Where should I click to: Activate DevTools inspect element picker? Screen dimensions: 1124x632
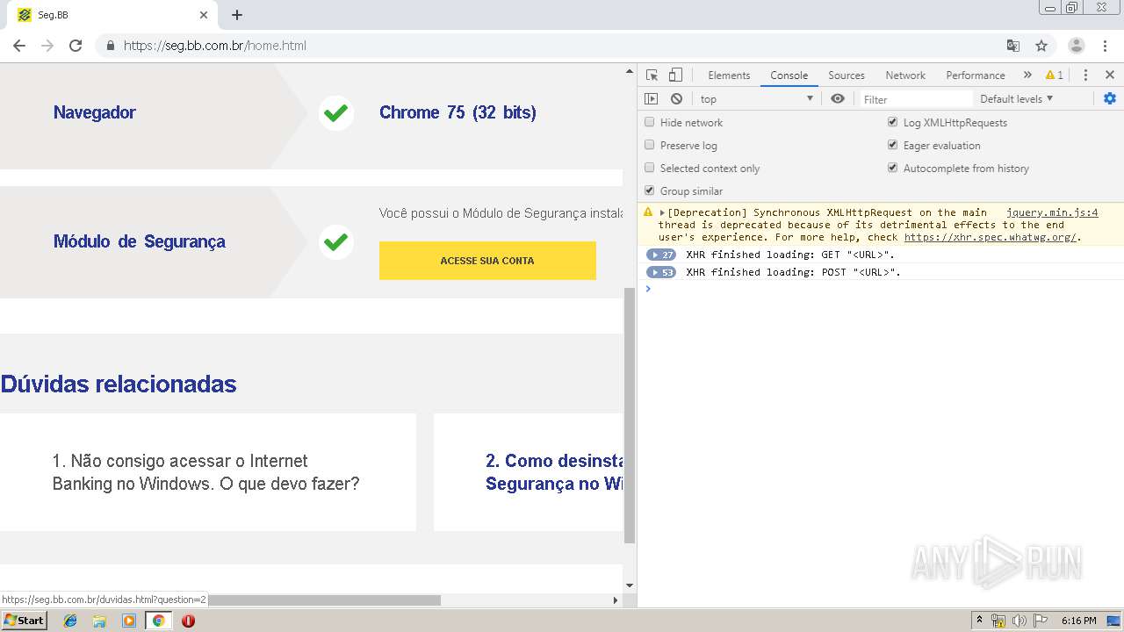(x=652, y=75)
